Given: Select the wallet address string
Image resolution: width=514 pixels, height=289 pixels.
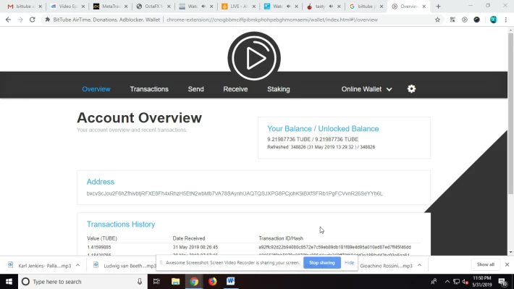Looking at the screenshot, I should [x=235, y=193].
